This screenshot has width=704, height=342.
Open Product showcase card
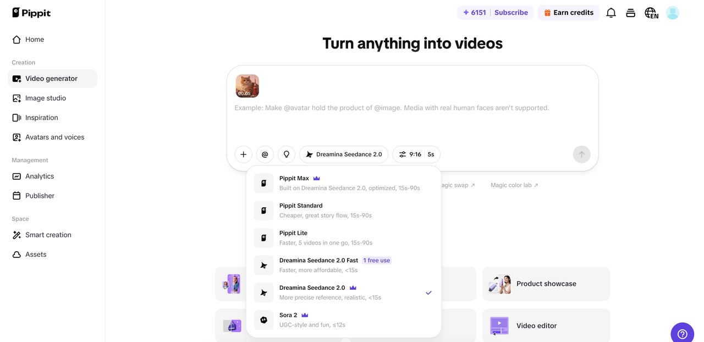click(546, 284)
